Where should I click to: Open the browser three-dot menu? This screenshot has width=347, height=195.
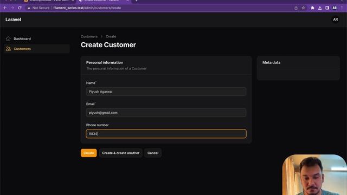[x=342, y=8]
